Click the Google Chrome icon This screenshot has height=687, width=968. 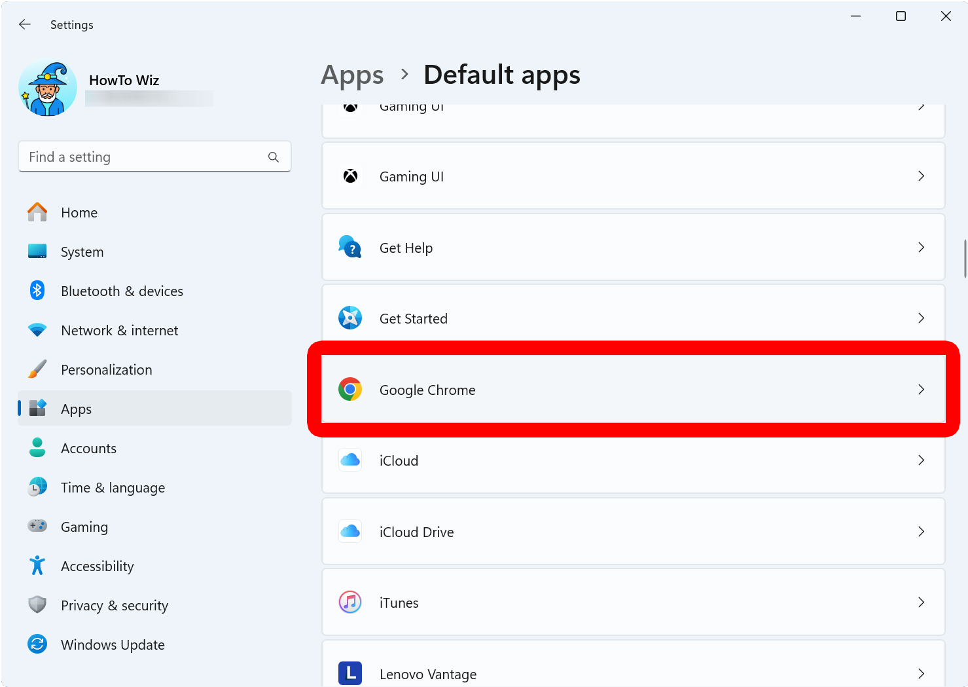(x=350, y=390)
